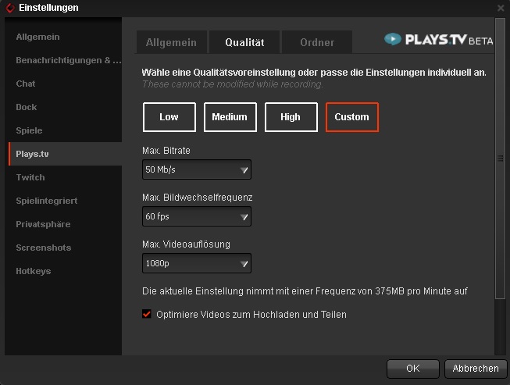Open the Max. Videoauflösung dropdown

click(197, 263)
